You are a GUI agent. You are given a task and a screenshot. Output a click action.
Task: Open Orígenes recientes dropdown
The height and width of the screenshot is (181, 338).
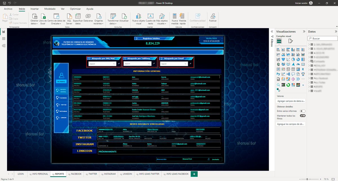[99, 19]
